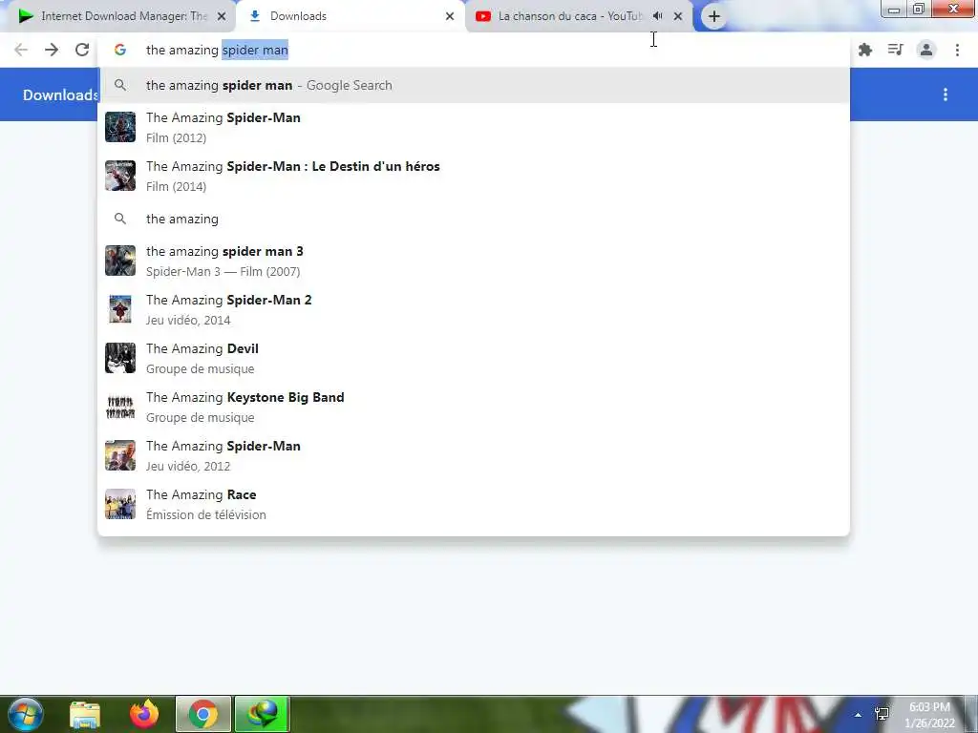Click The Amazing Race show thumbnail

point(120,504)
